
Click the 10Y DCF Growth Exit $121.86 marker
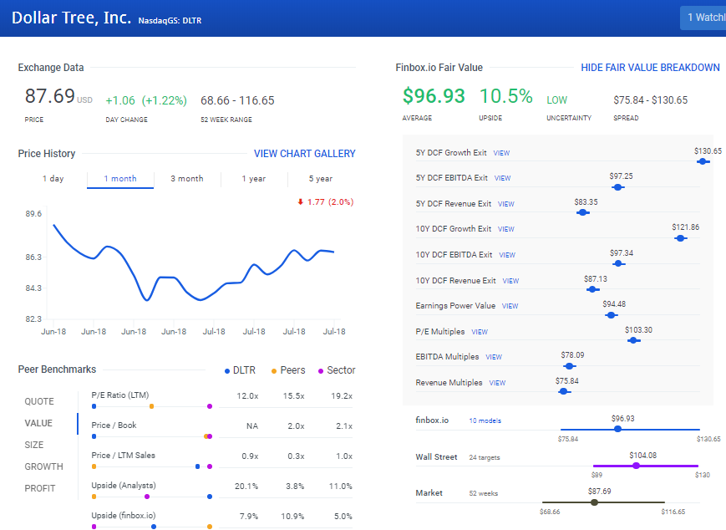click(680, 238)
